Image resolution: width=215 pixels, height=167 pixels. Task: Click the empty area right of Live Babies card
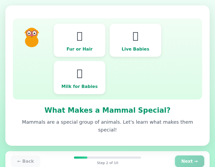coord(181,40)
